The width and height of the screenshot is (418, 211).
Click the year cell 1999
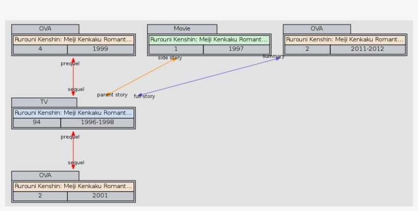coord(100,49)
